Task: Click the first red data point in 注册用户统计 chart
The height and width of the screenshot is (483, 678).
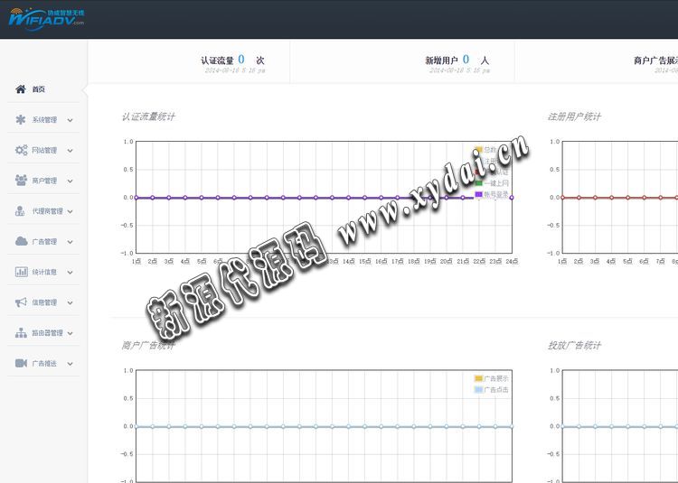Action: click(562, 198)
